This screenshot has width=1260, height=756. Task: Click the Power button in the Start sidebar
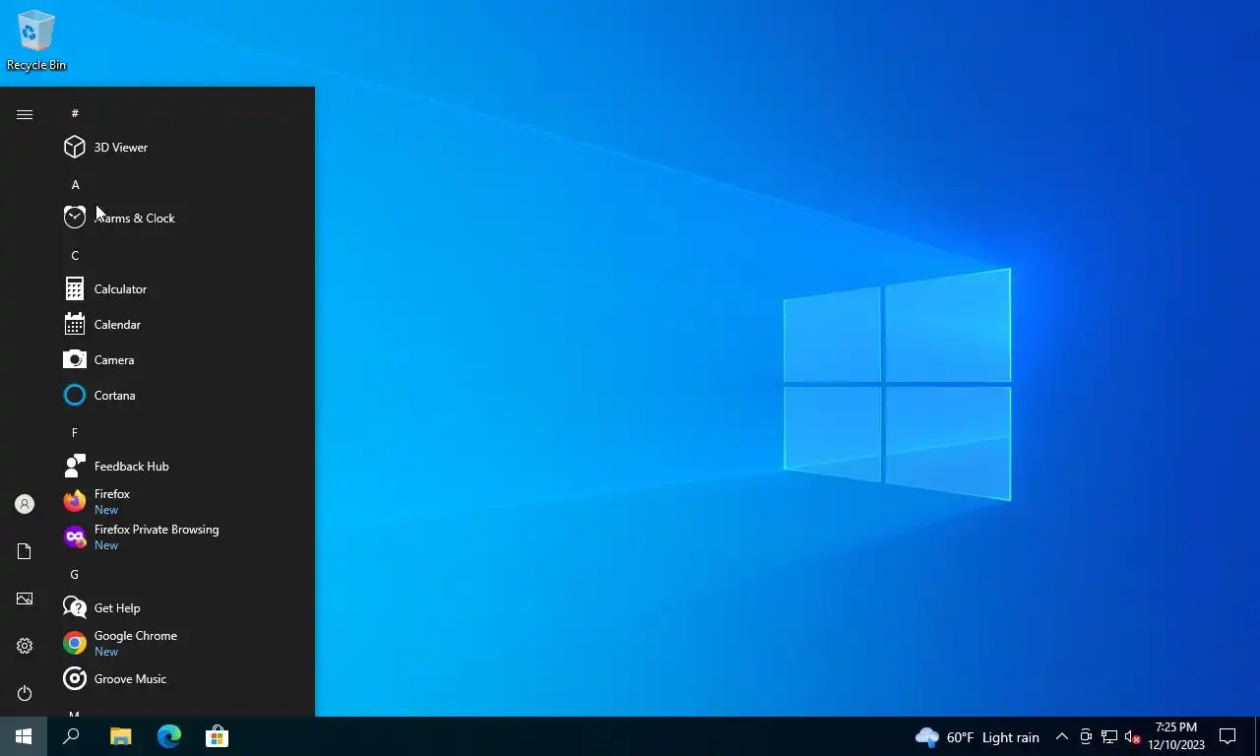tap(25, 693)
